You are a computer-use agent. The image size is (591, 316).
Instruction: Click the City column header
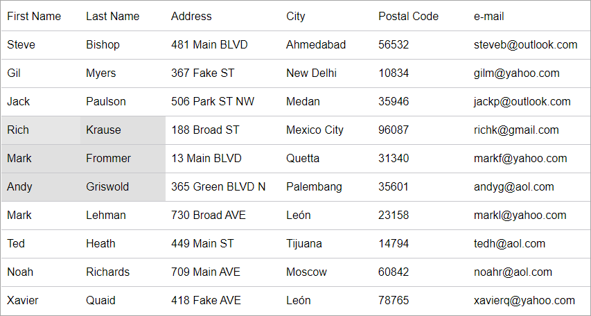pos(296,16)
